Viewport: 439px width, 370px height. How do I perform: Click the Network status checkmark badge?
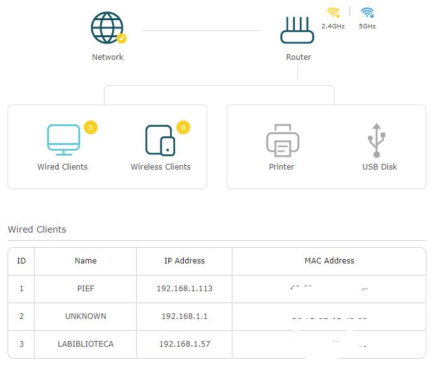point(122,38)
